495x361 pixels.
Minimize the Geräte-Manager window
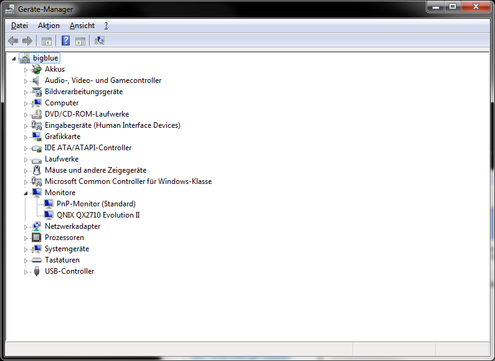point(436,6)
